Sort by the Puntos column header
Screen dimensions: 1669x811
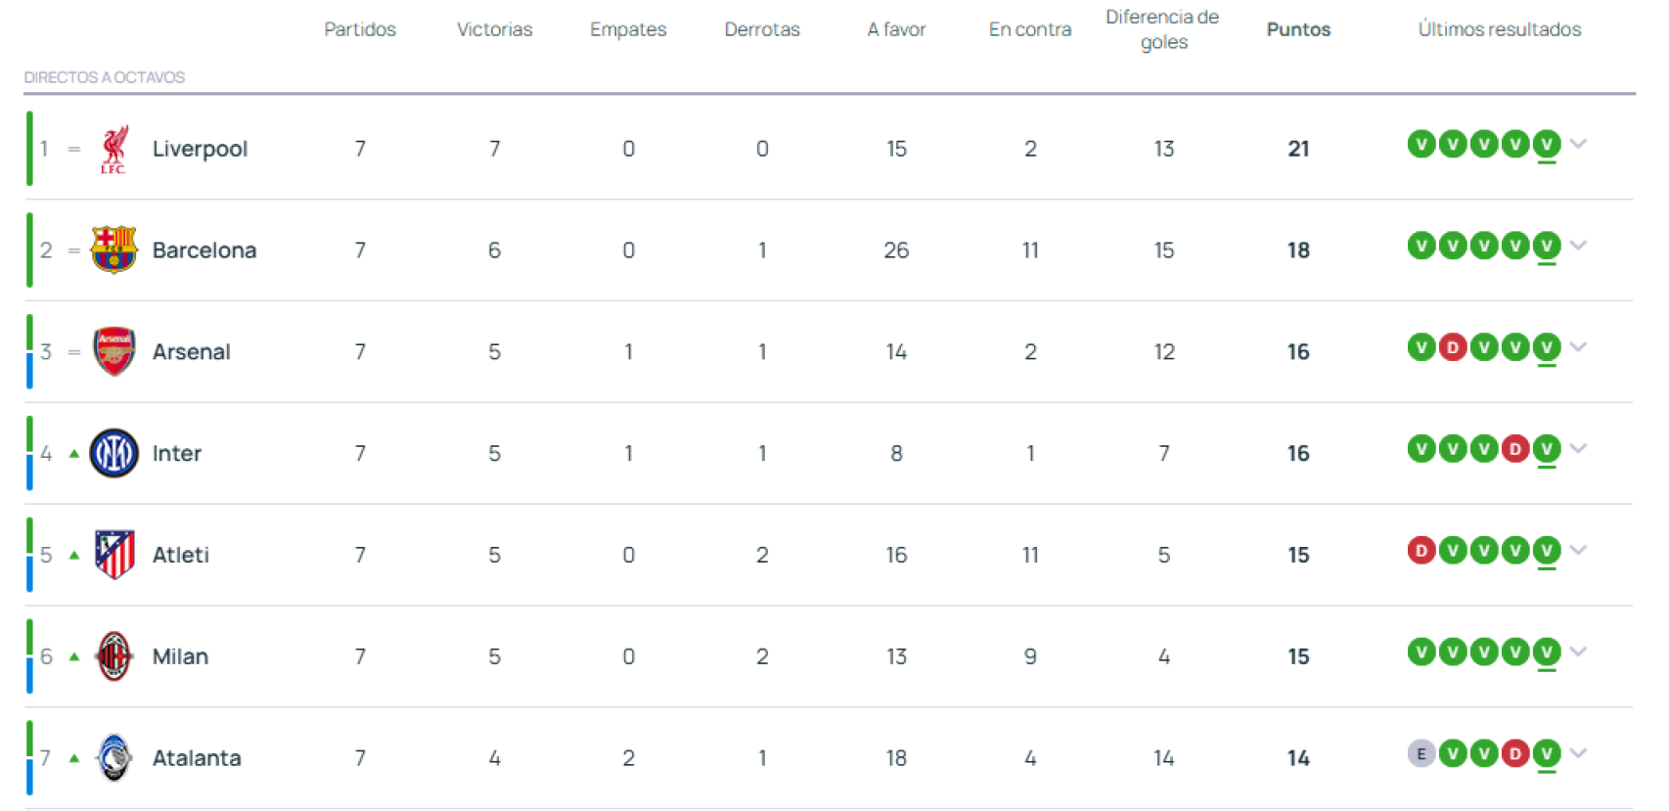(x=1298, y=29)
